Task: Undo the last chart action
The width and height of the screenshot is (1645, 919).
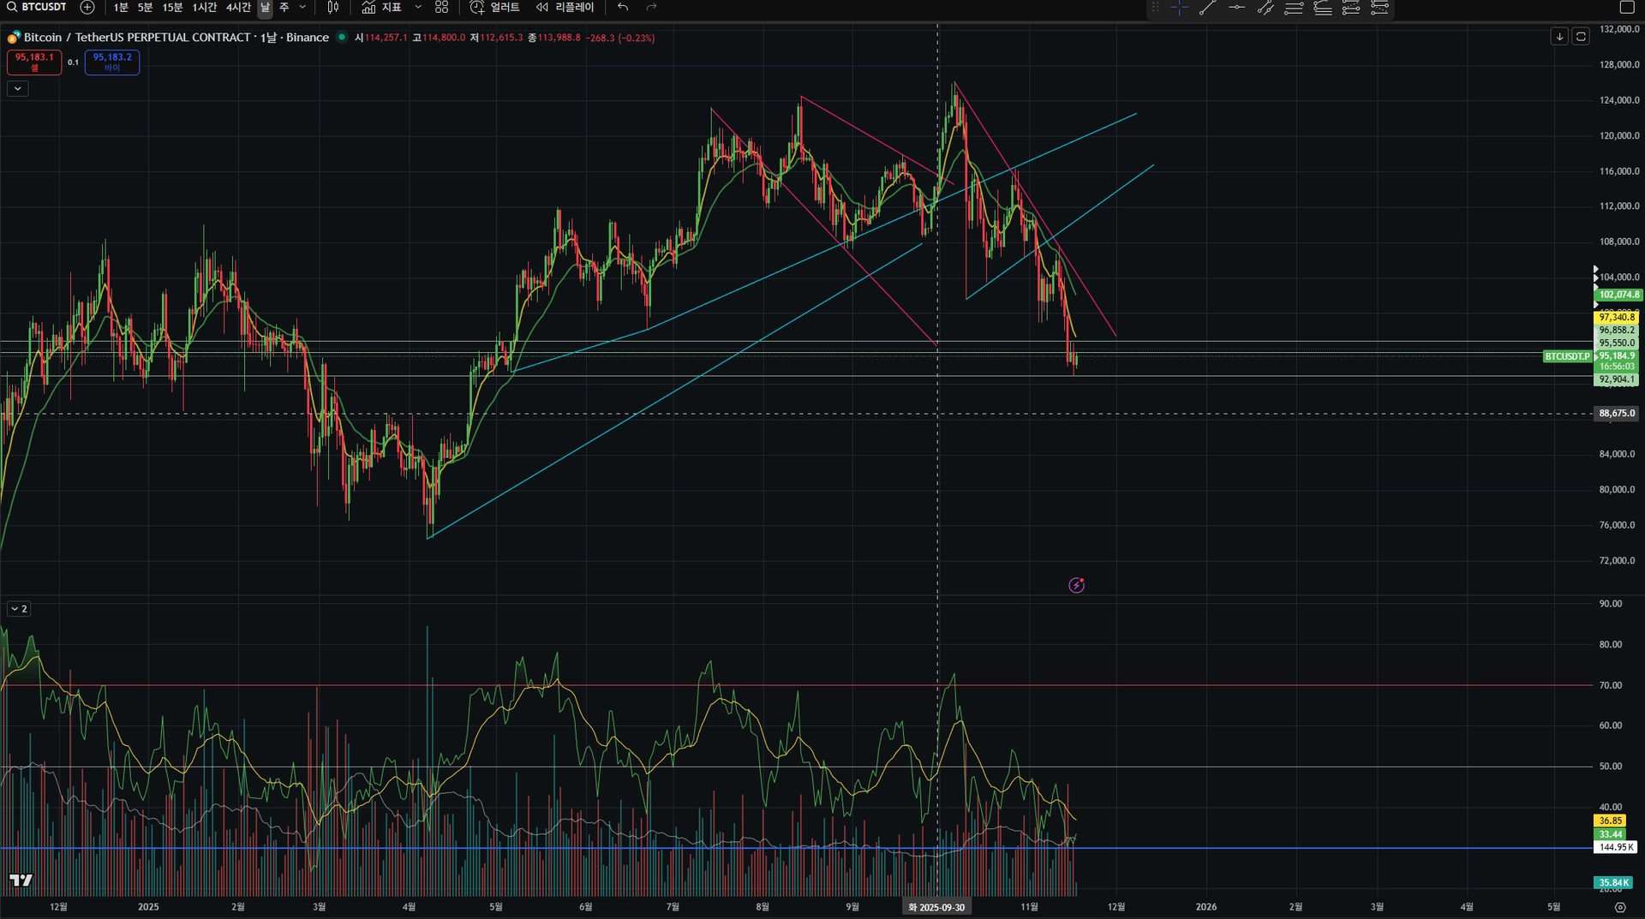Action: click(x=623, y=7)
